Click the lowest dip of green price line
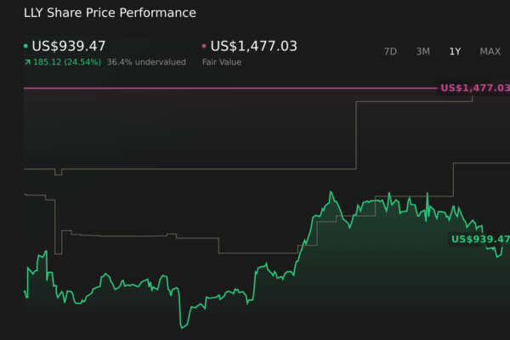This screenshot has width=510, height=340. pyautogui.click(x=181, y=327)
